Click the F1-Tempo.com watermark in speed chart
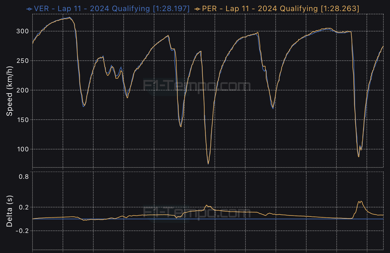Viewport: 390px width, 253px height. pos(197,86)
